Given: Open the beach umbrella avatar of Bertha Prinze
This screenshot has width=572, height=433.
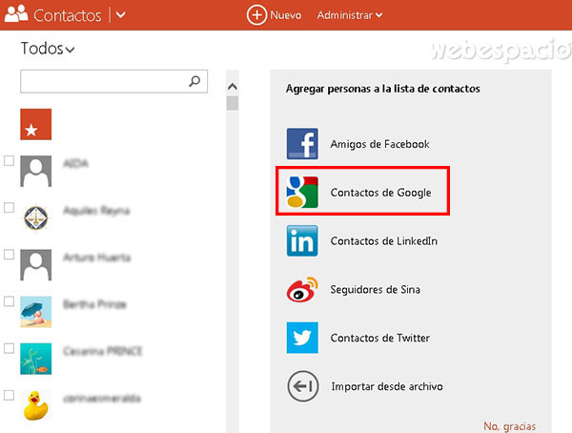Looking at the screenshot, I should (36, 312).
